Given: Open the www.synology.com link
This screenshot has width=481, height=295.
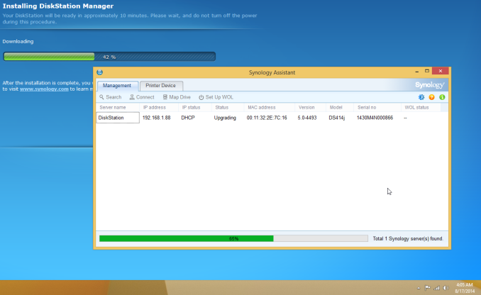Looking at the screenshot, I should [x=44, y=89].
